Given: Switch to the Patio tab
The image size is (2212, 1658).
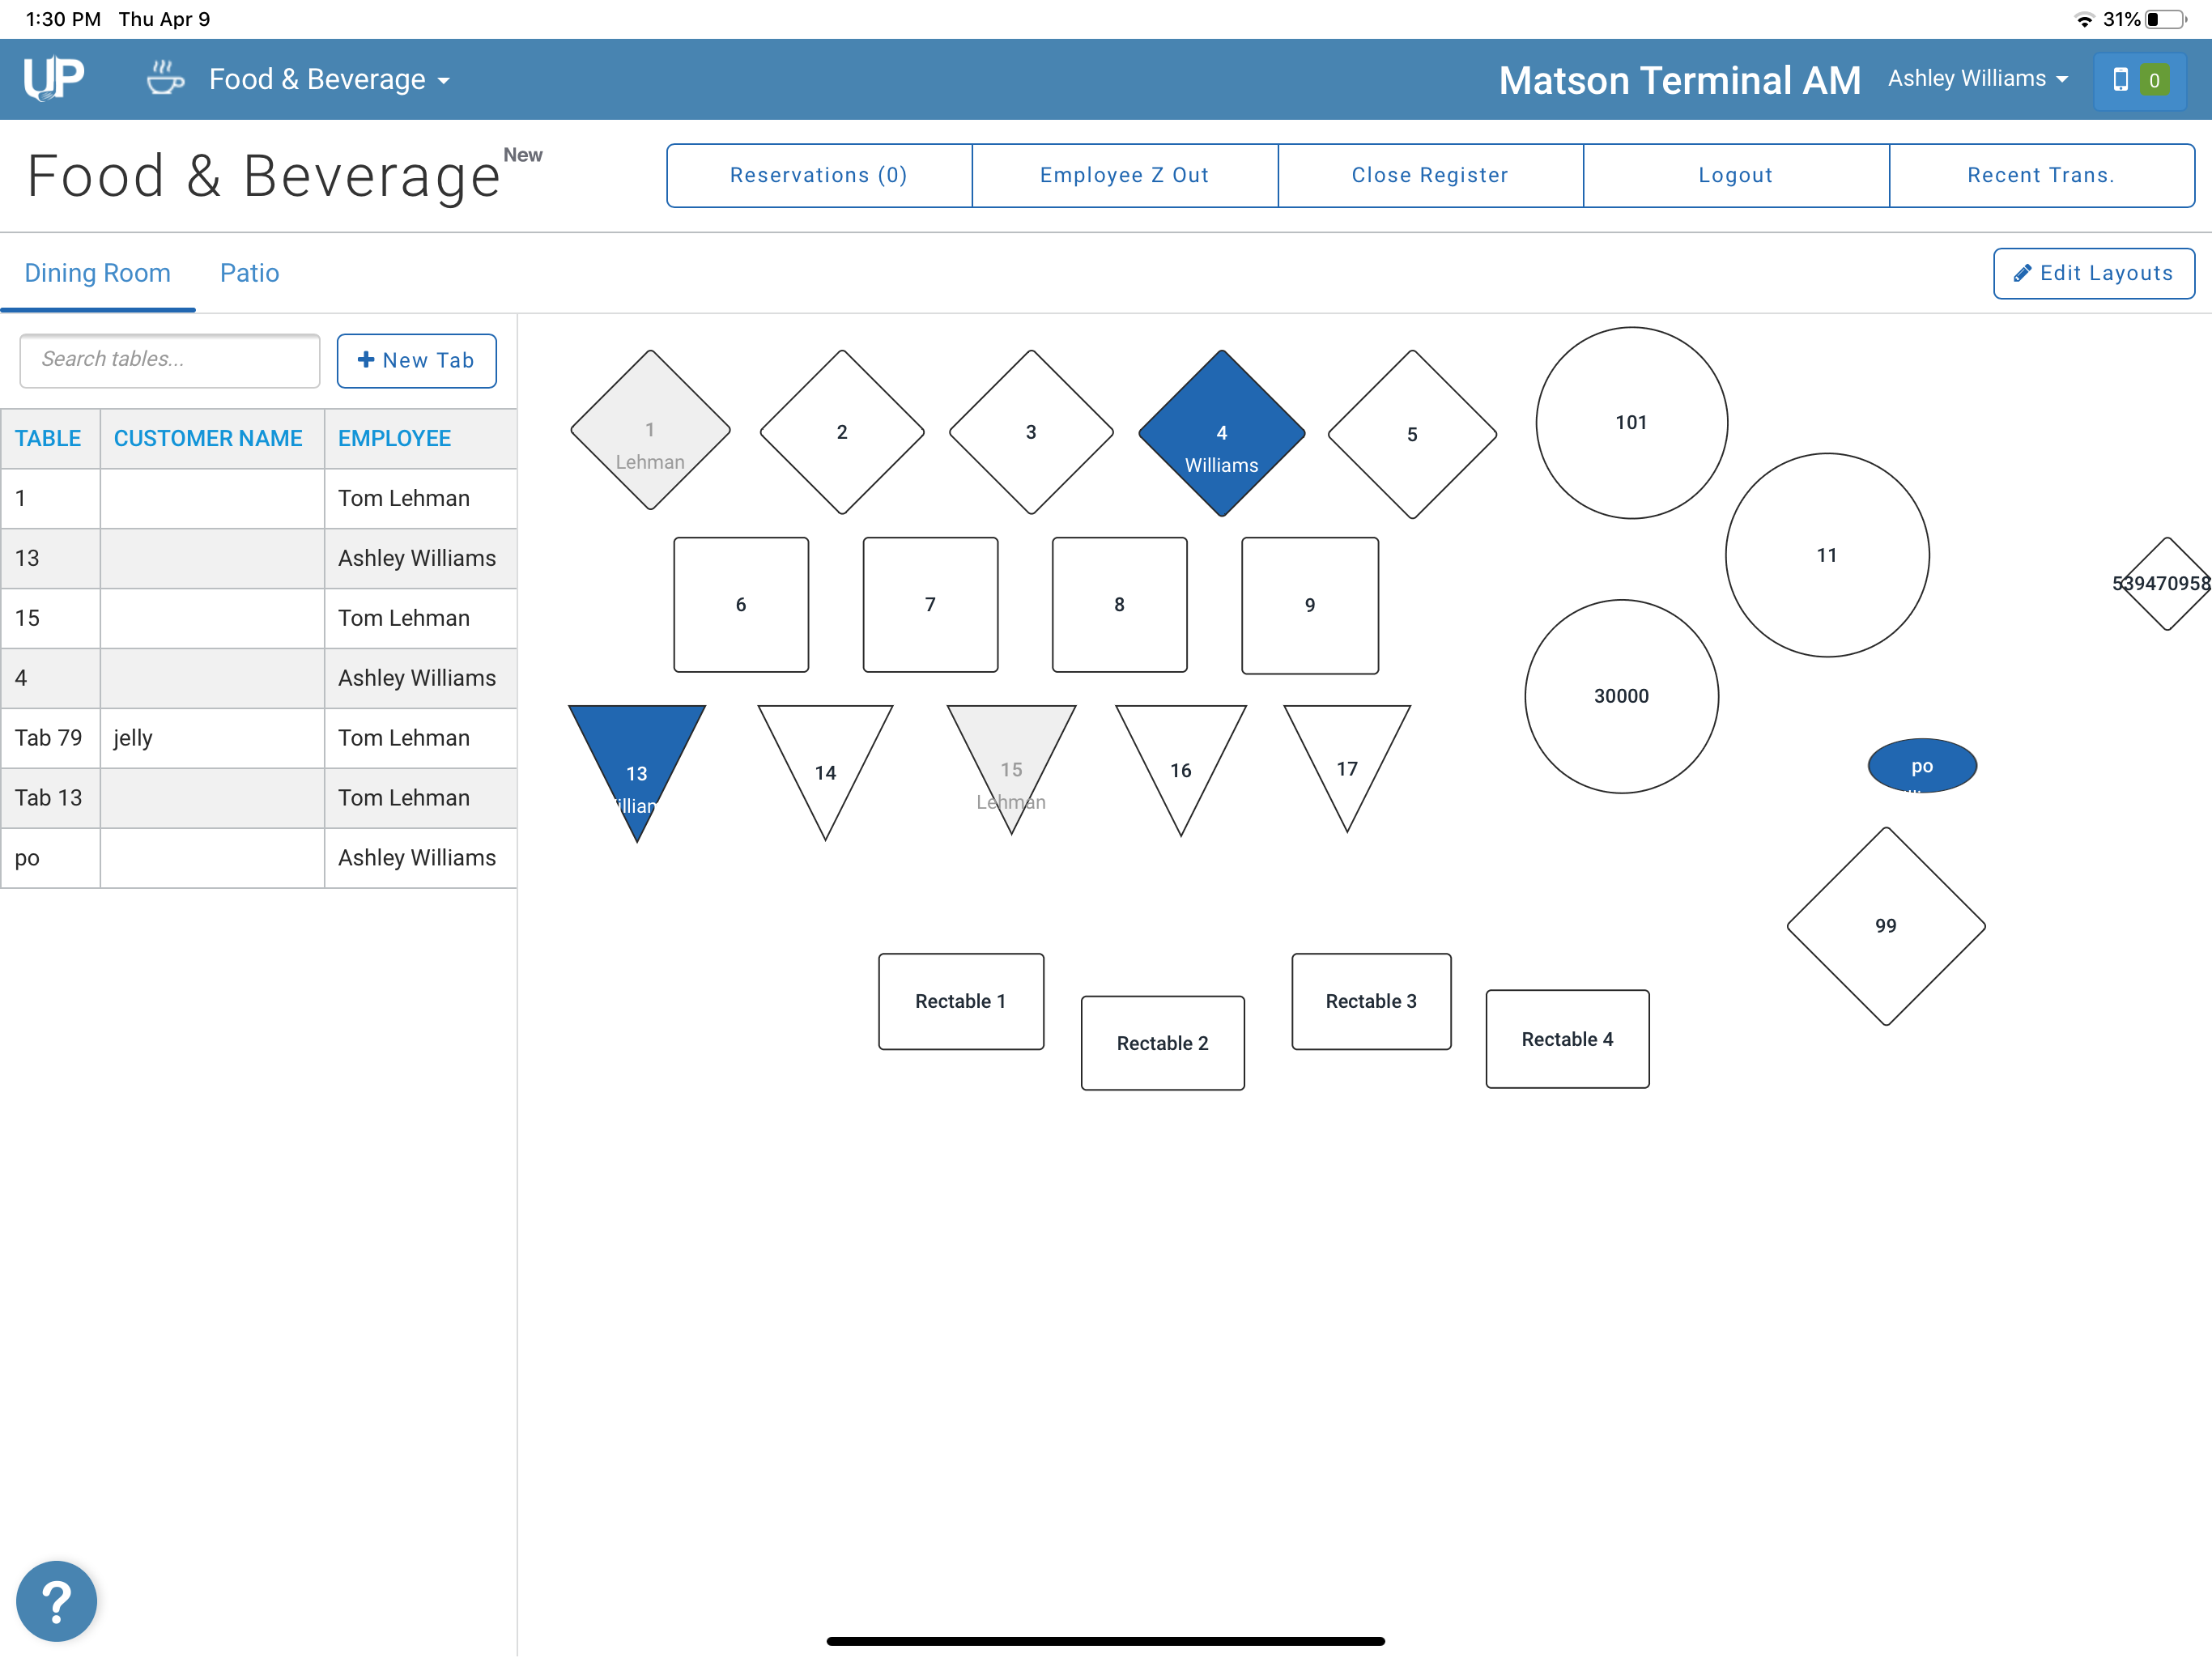Looking at the screenshot, I should coord(249,273).
